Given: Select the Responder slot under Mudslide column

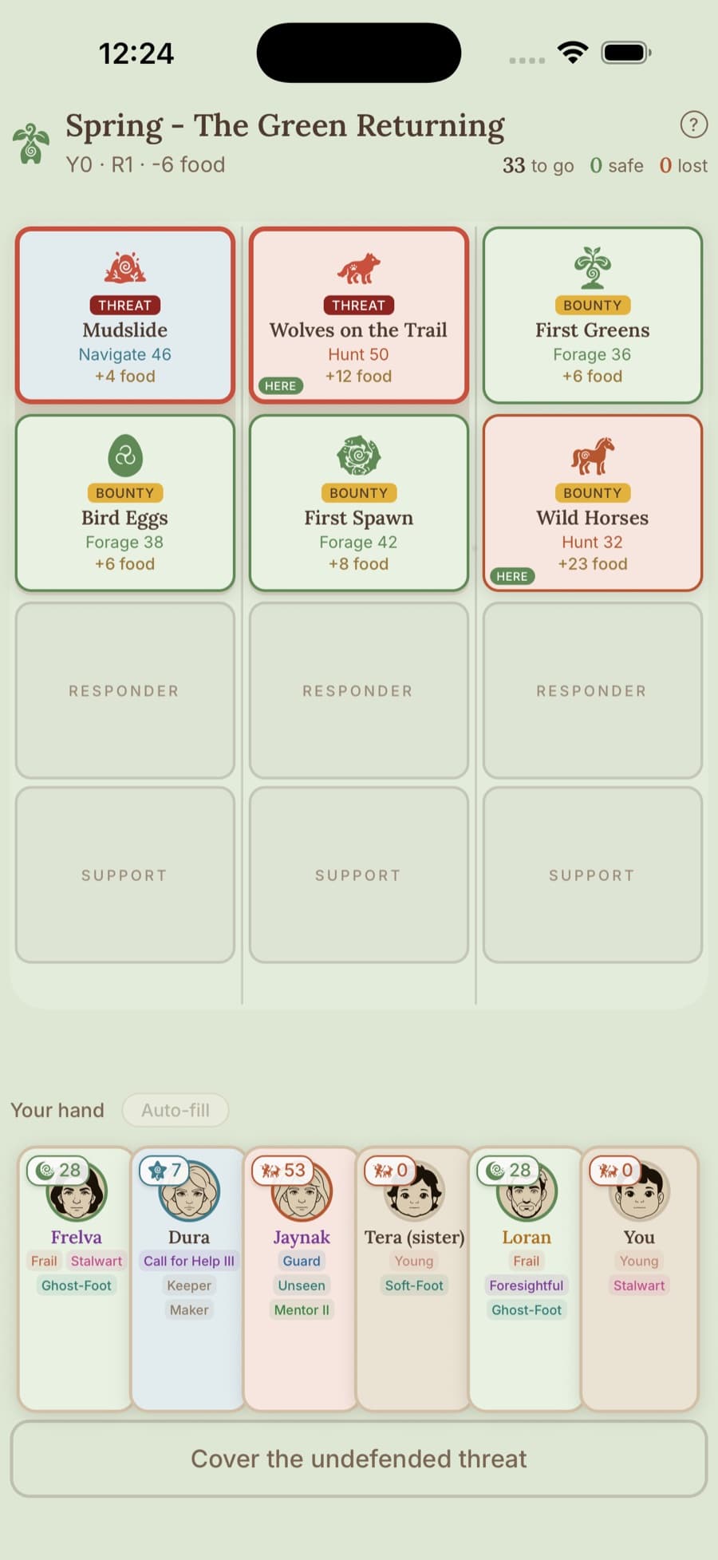Looking at the screenshot, I should pos(125,690).
